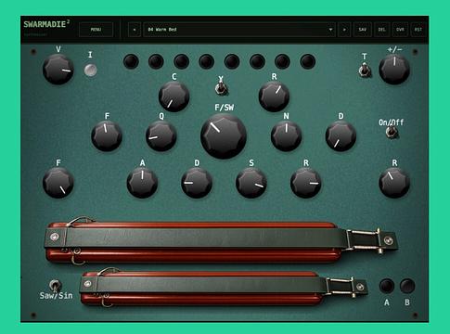Click the OVR preset button

(400, 30)
